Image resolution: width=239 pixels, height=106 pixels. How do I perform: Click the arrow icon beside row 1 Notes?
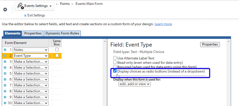click(x=5, y=50)
